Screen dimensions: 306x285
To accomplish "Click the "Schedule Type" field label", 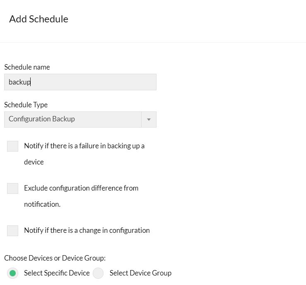I will pyautogui.click(x=26, y=105).
